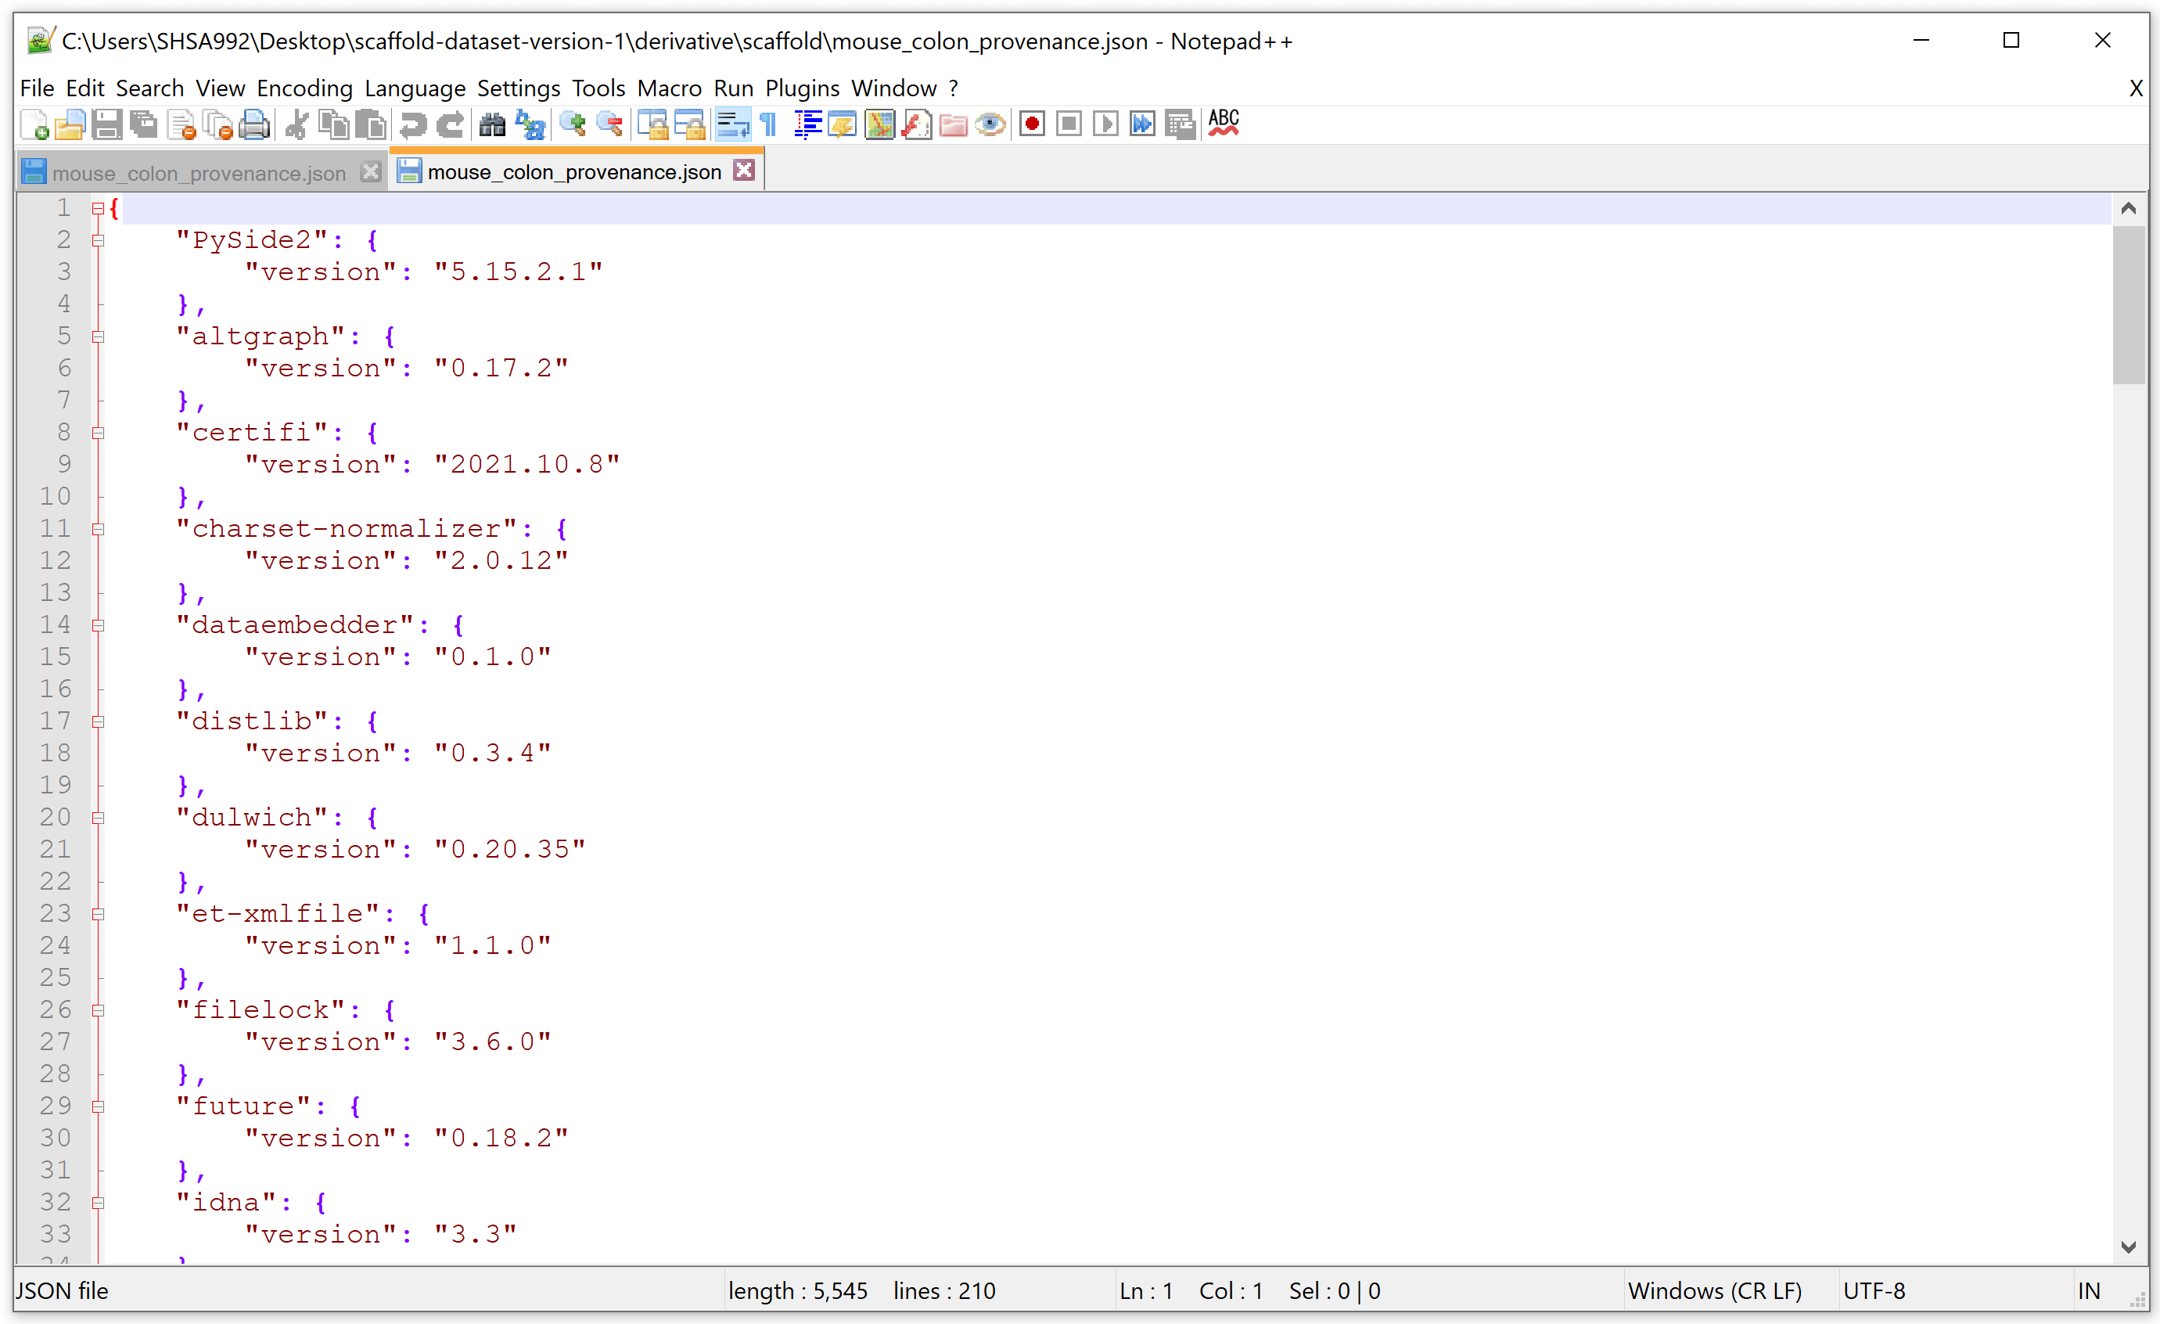
Task: Click the Windows (CR LF) status bar field
Action: (x=1714, y=1290)
